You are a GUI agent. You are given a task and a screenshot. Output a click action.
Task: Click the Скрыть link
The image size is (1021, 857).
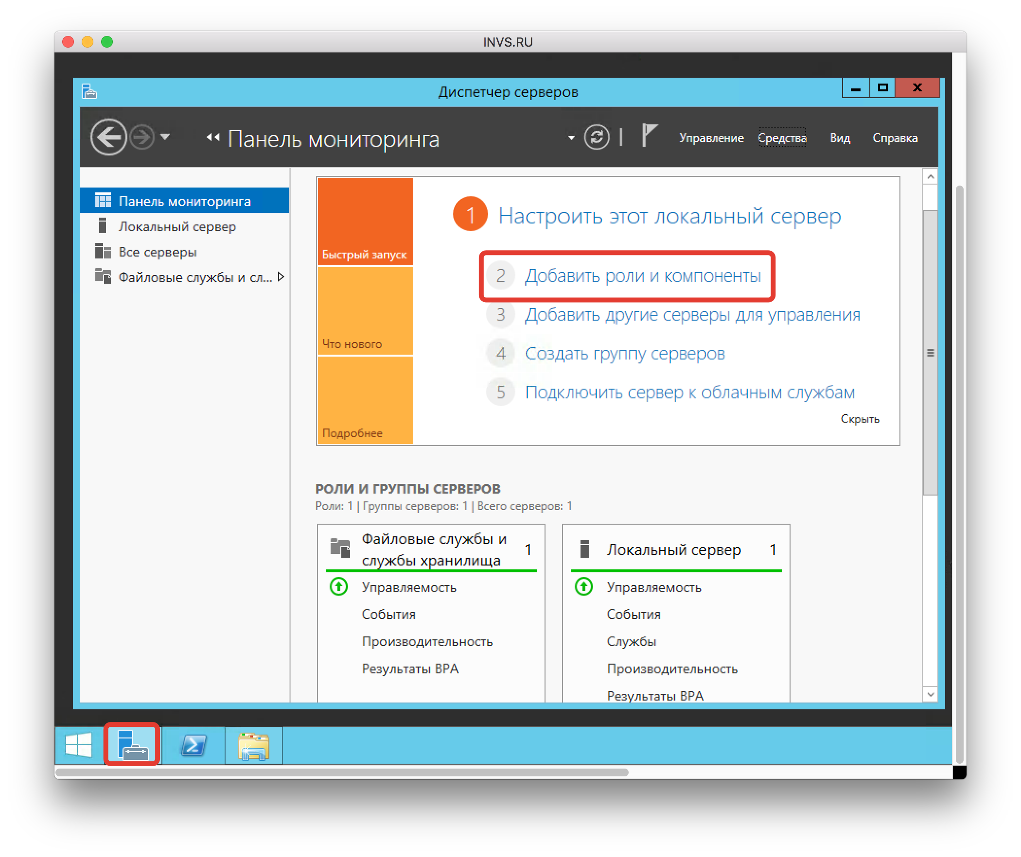860,418
